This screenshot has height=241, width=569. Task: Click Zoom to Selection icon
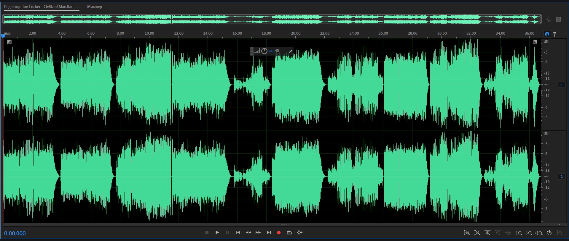[539, 233]
